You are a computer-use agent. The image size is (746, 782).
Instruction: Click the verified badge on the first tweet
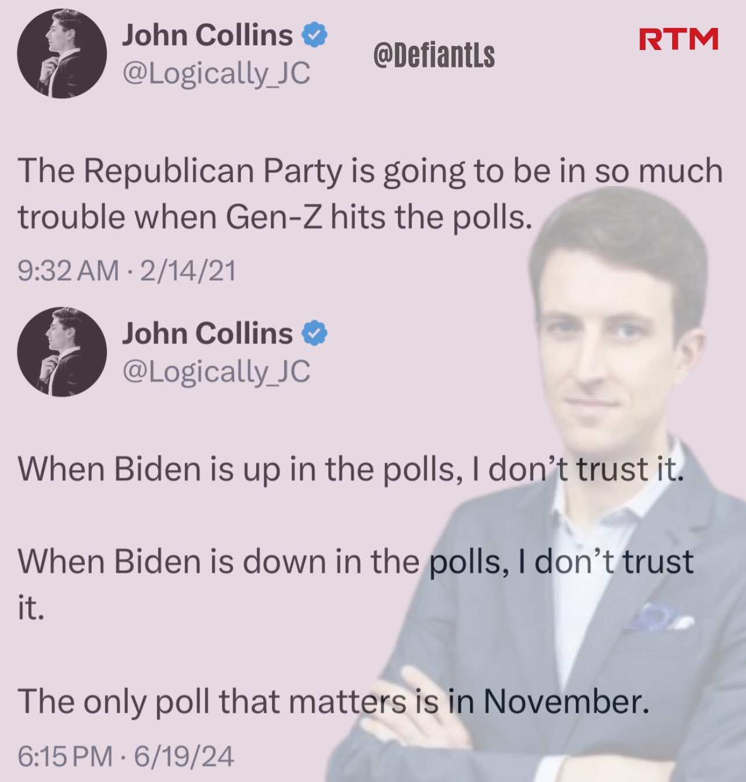tap(314, 35)
